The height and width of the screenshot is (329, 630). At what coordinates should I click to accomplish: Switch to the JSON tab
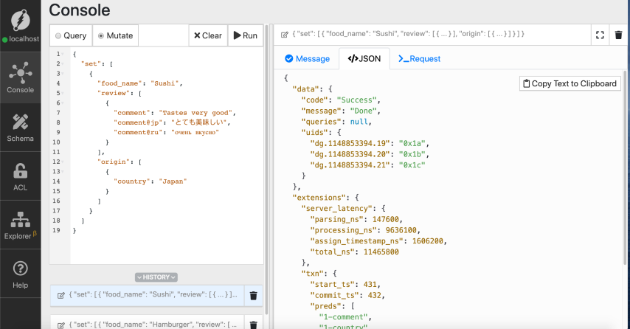[x=364, y=59]
